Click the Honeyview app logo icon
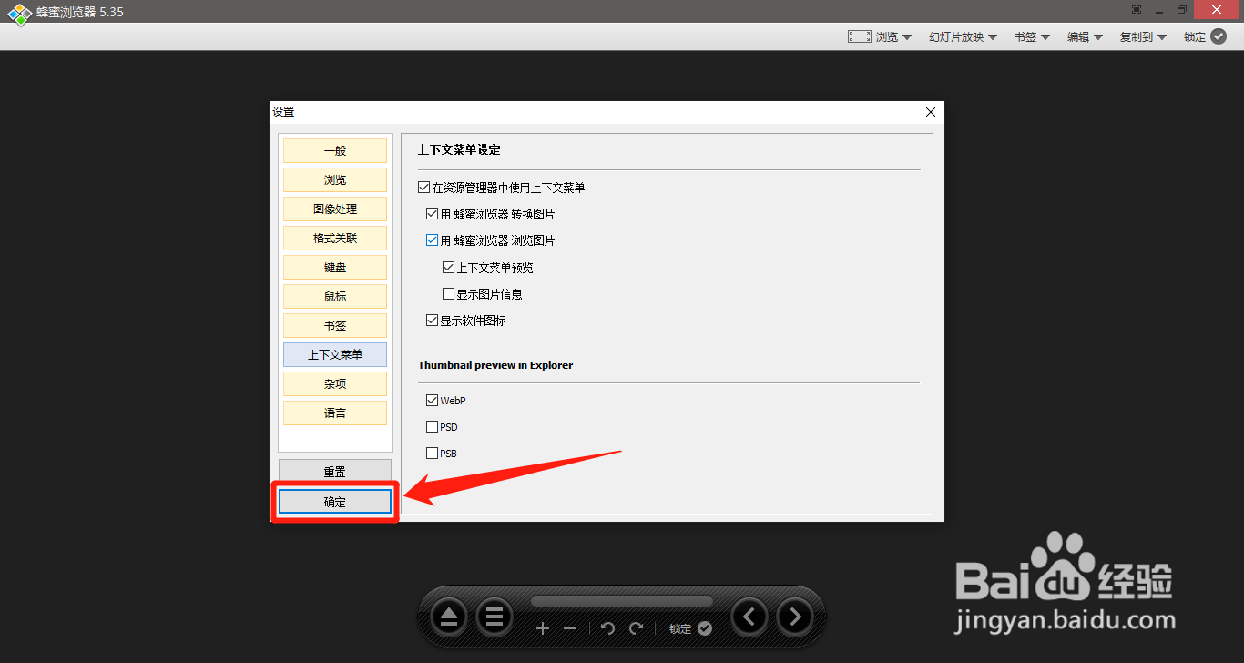 coord(20,13)
